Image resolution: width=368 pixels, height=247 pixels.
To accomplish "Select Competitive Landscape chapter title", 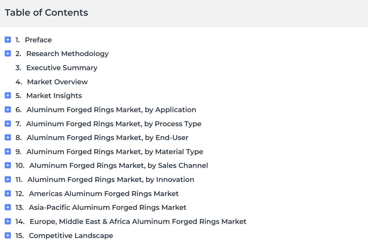I will coord(71,236).
